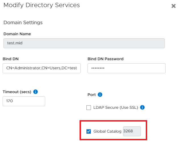Uncheck the Global Catalog checkbox

89,131
